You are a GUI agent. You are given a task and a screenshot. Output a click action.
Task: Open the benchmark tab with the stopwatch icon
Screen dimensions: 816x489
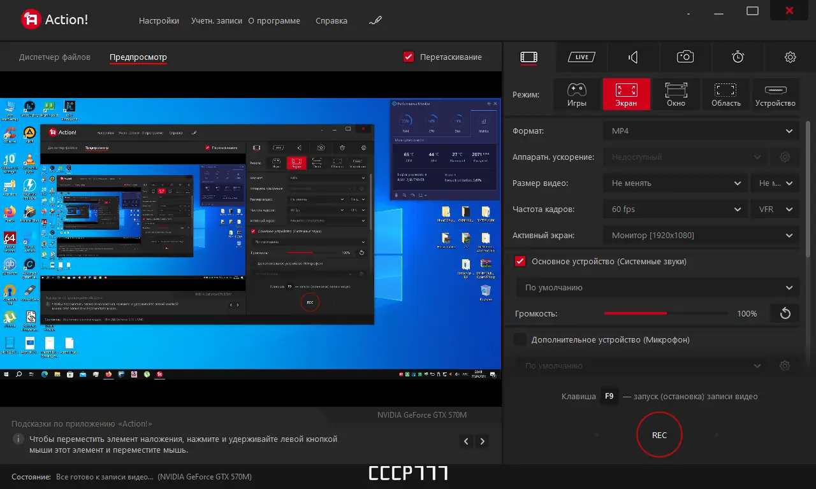(x=738, y=57)
